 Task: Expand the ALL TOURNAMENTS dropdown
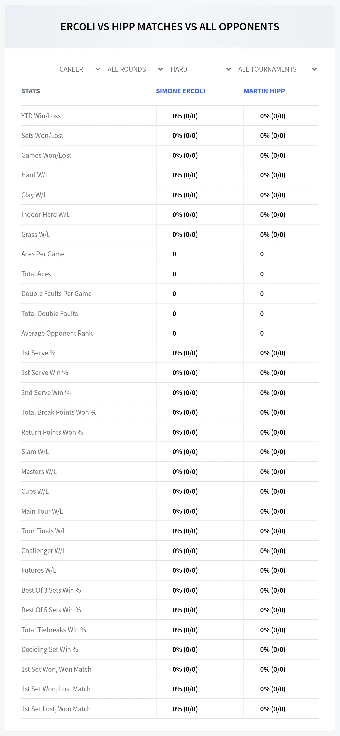point(277,69)
